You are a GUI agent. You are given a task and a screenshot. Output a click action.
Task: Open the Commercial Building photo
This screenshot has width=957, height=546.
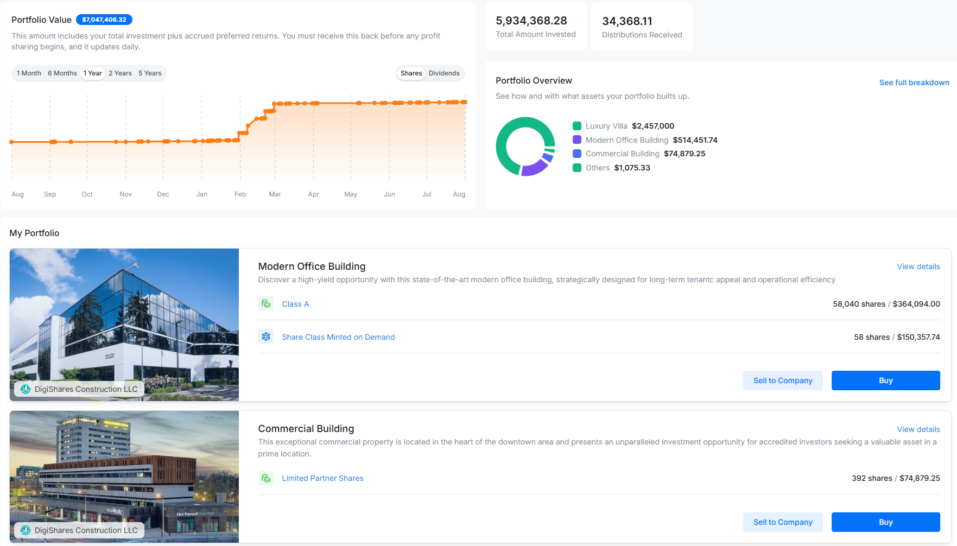tap(124, 477)
